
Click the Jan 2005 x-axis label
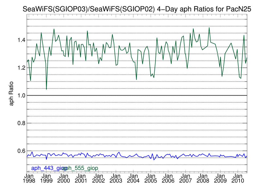click(x=151, y=178)
